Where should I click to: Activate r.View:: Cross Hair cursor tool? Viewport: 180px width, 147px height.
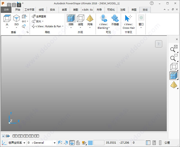[128, 18]
